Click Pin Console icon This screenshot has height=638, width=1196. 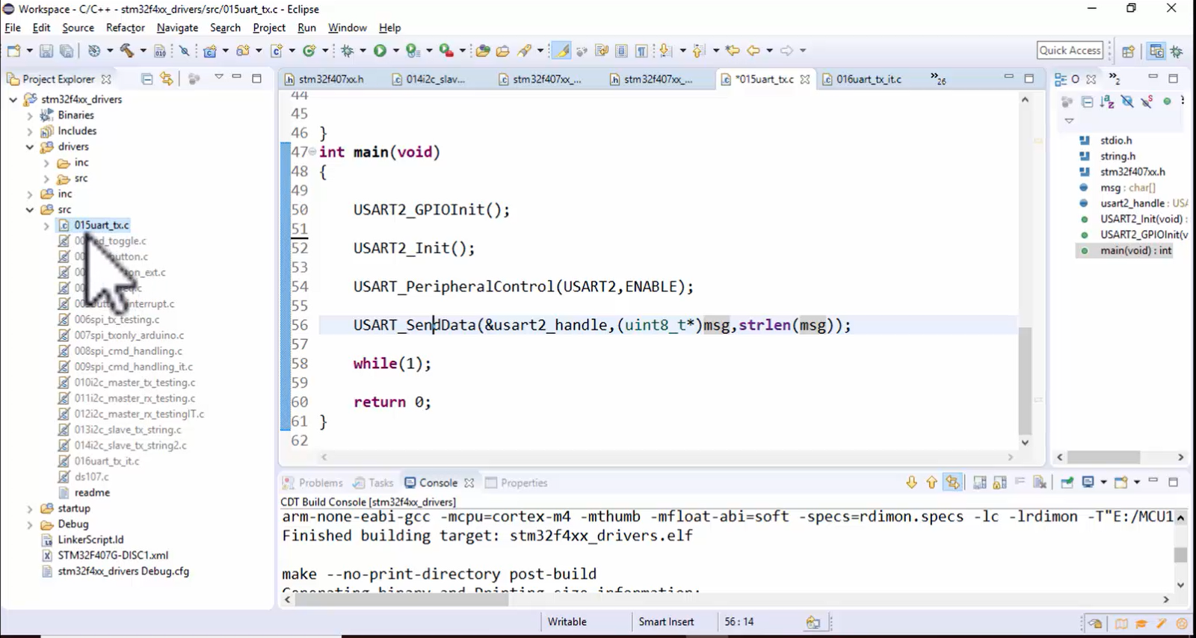1067,483
